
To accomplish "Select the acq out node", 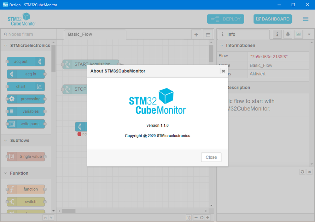I will 26,62.
